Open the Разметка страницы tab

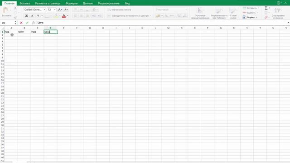[x=48, y=3]
